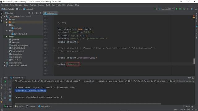Click scroll to end icon in Run panel
This screenshot has width=198, height=111.
click(10, 92)
